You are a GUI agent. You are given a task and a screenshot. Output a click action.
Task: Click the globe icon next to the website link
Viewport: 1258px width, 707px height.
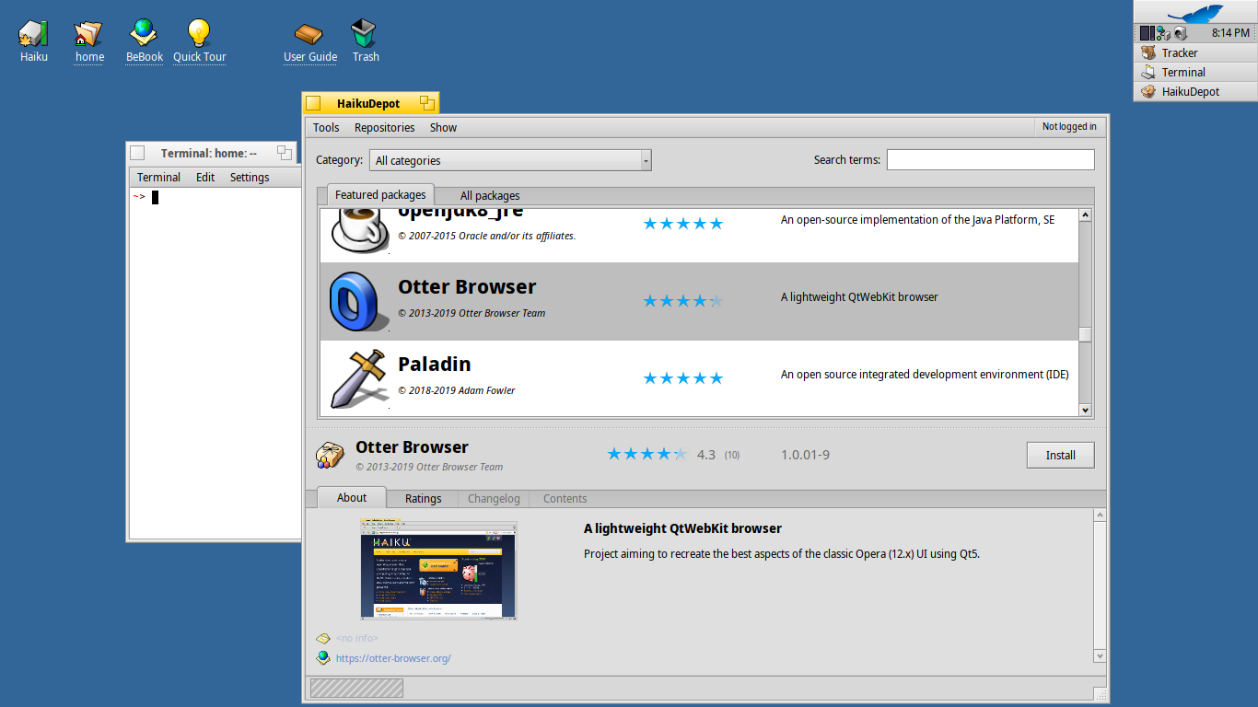click(x=323, y=658)
